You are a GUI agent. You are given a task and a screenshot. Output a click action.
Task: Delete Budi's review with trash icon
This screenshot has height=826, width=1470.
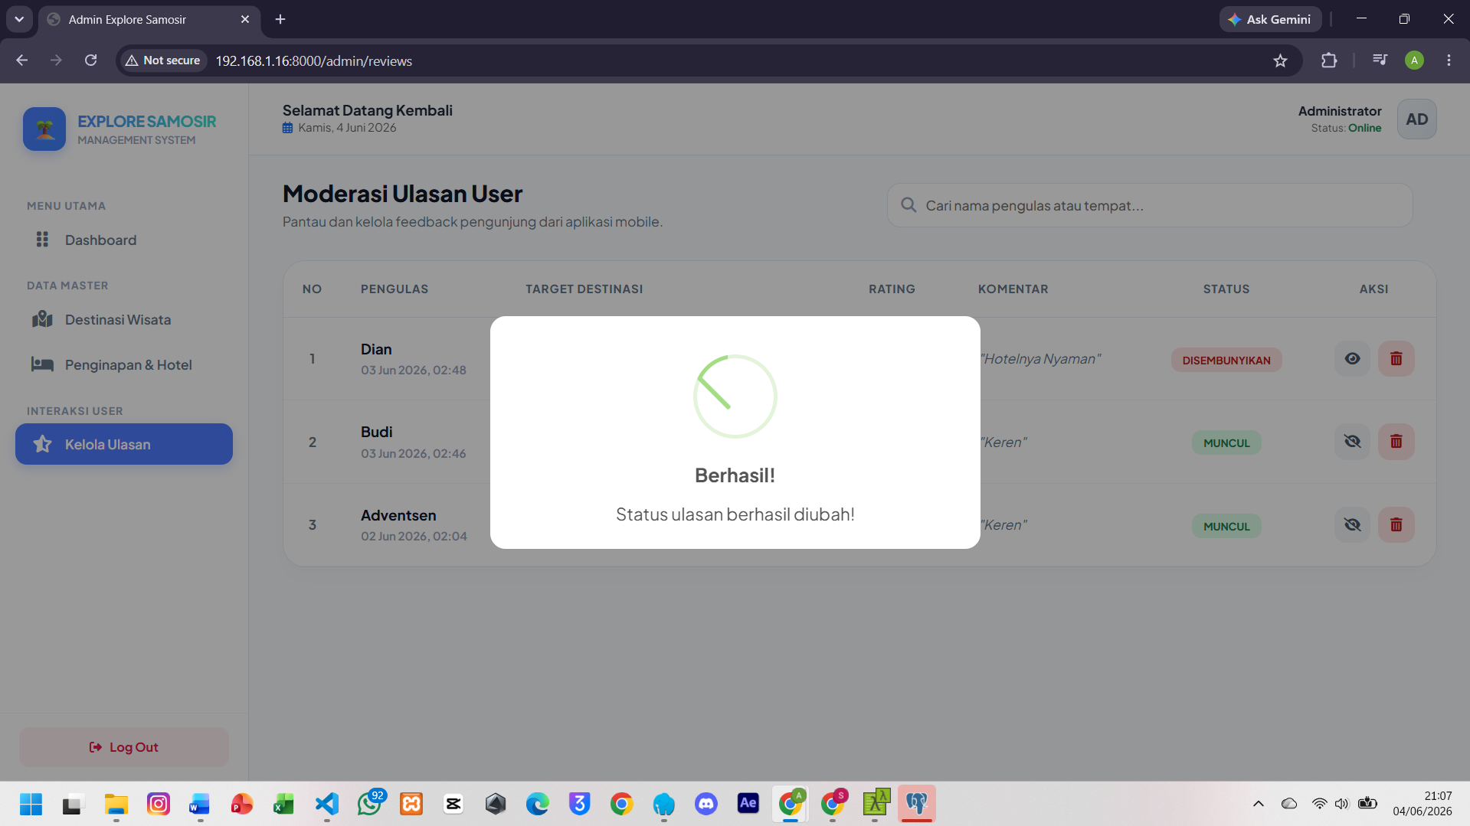(x=1396, y=442)
